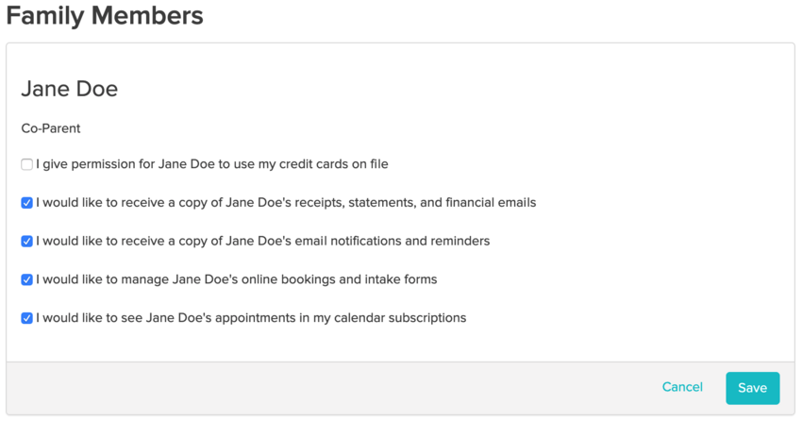The image size is (802, 421).
Task: Uncheck email notifications and reminders copy
Action: 27,242
